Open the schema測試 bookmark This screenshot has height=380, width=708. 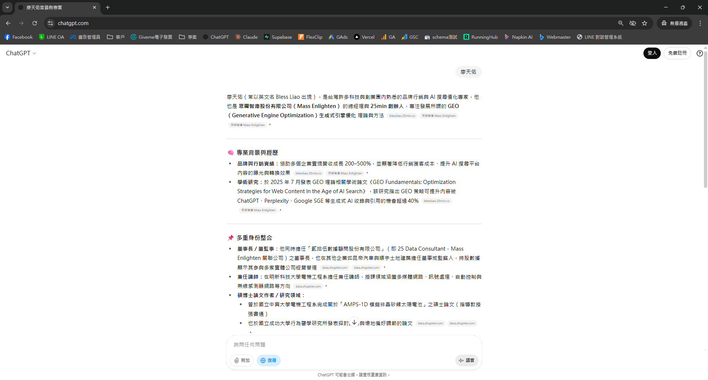[441, 37]
